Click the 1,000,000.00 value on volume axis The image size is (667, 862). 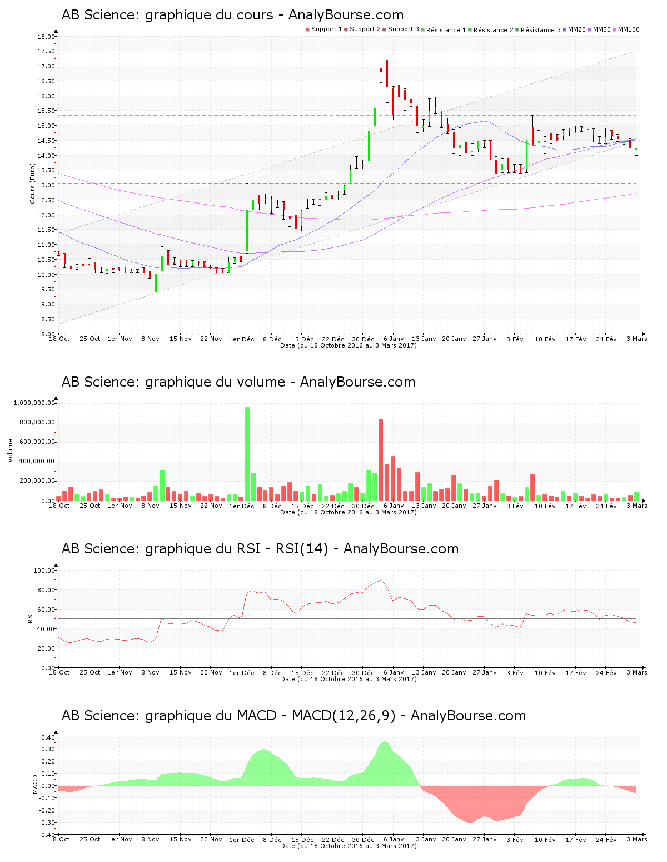(x=34, y=403)
